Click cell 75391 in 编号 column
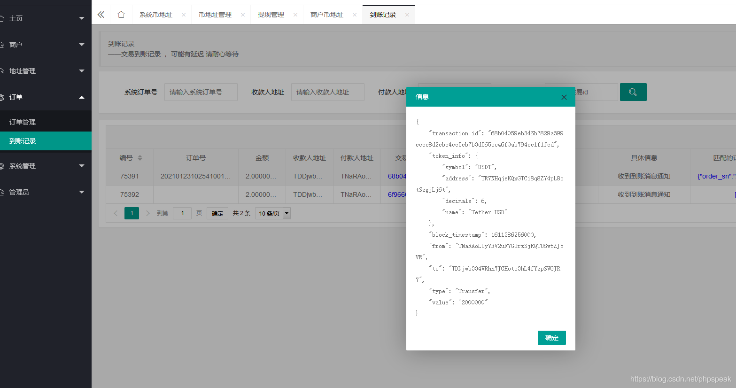 pos(130,176)
